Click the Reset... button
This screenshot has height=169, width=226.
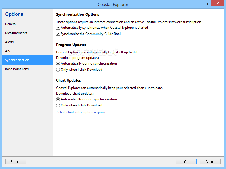16,161
